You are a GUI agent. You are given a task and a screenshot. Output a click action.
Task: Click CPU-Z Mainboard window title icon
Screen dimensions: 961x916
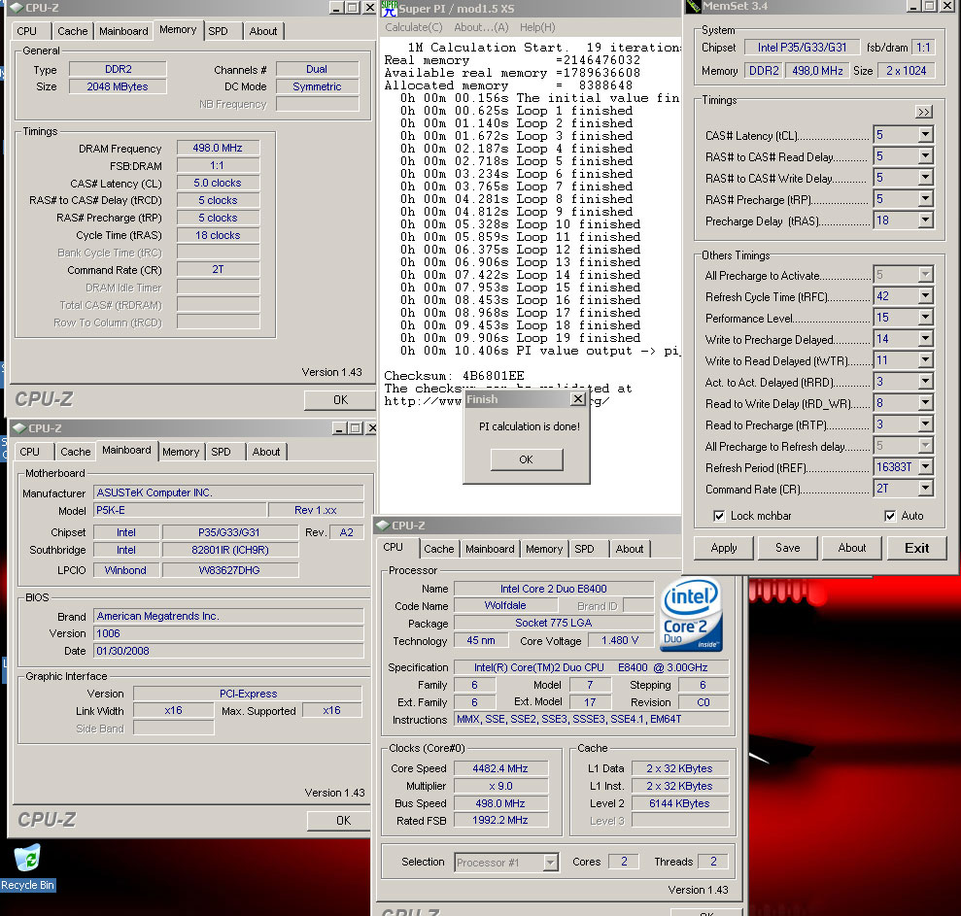point(19,427)
